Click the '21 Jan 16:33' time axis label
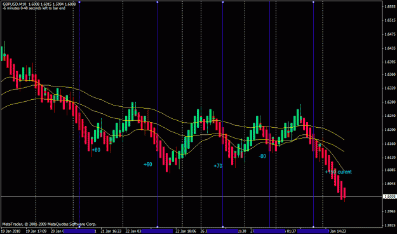Viewport: 397px width, 234px height. (111, 231)
